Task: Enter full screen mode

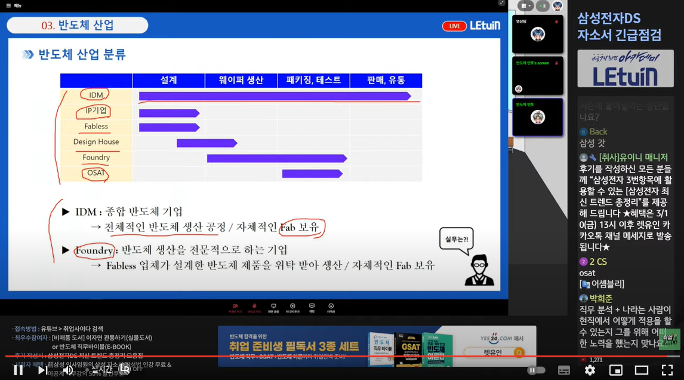Action: point(667,370)
